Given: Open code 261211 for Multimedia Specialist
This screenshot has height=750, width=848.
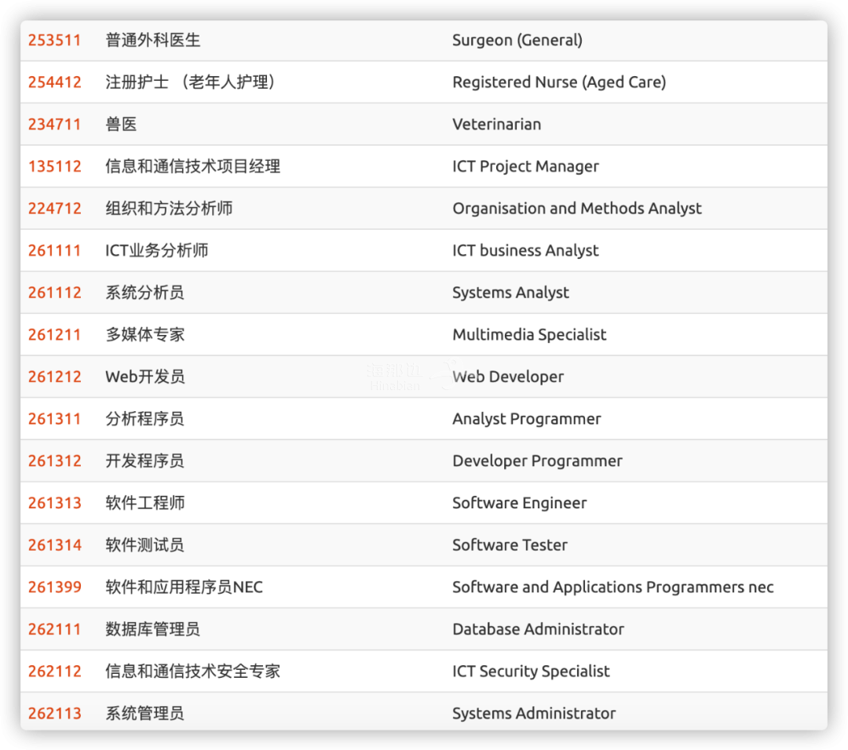Looking at the screenshot, I should click(x=55, y=335).
